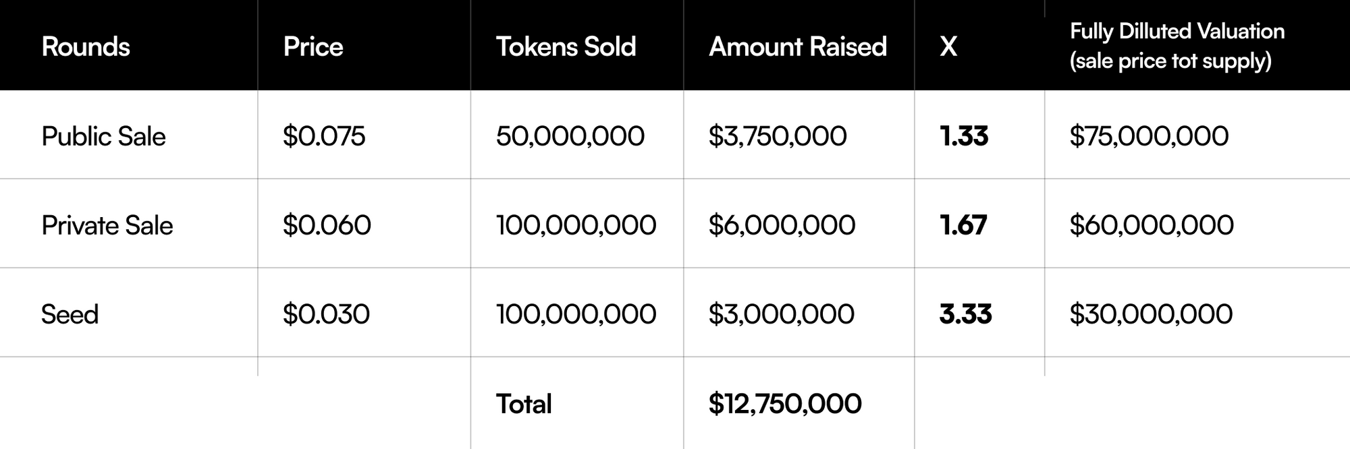
Task: Click the $0.030 price cell
Action: coord(325,314)
